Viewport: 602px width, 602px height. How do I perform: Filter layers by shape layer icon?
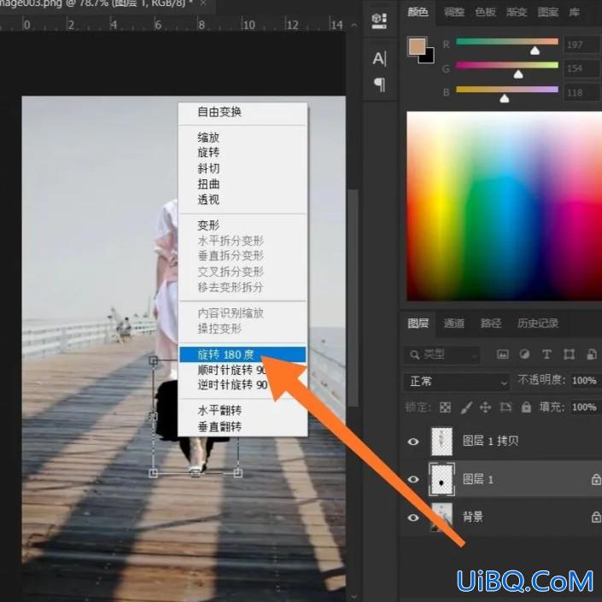569,354
